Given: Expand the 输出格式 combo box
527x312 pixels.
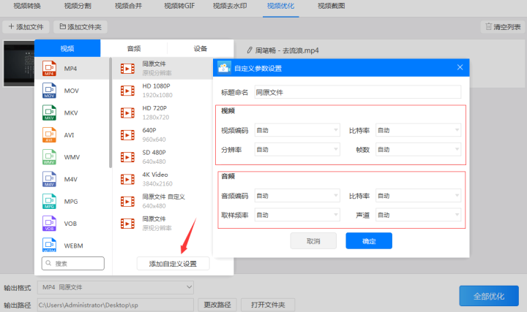Looking at the screenshot, I should coord(116,287).
